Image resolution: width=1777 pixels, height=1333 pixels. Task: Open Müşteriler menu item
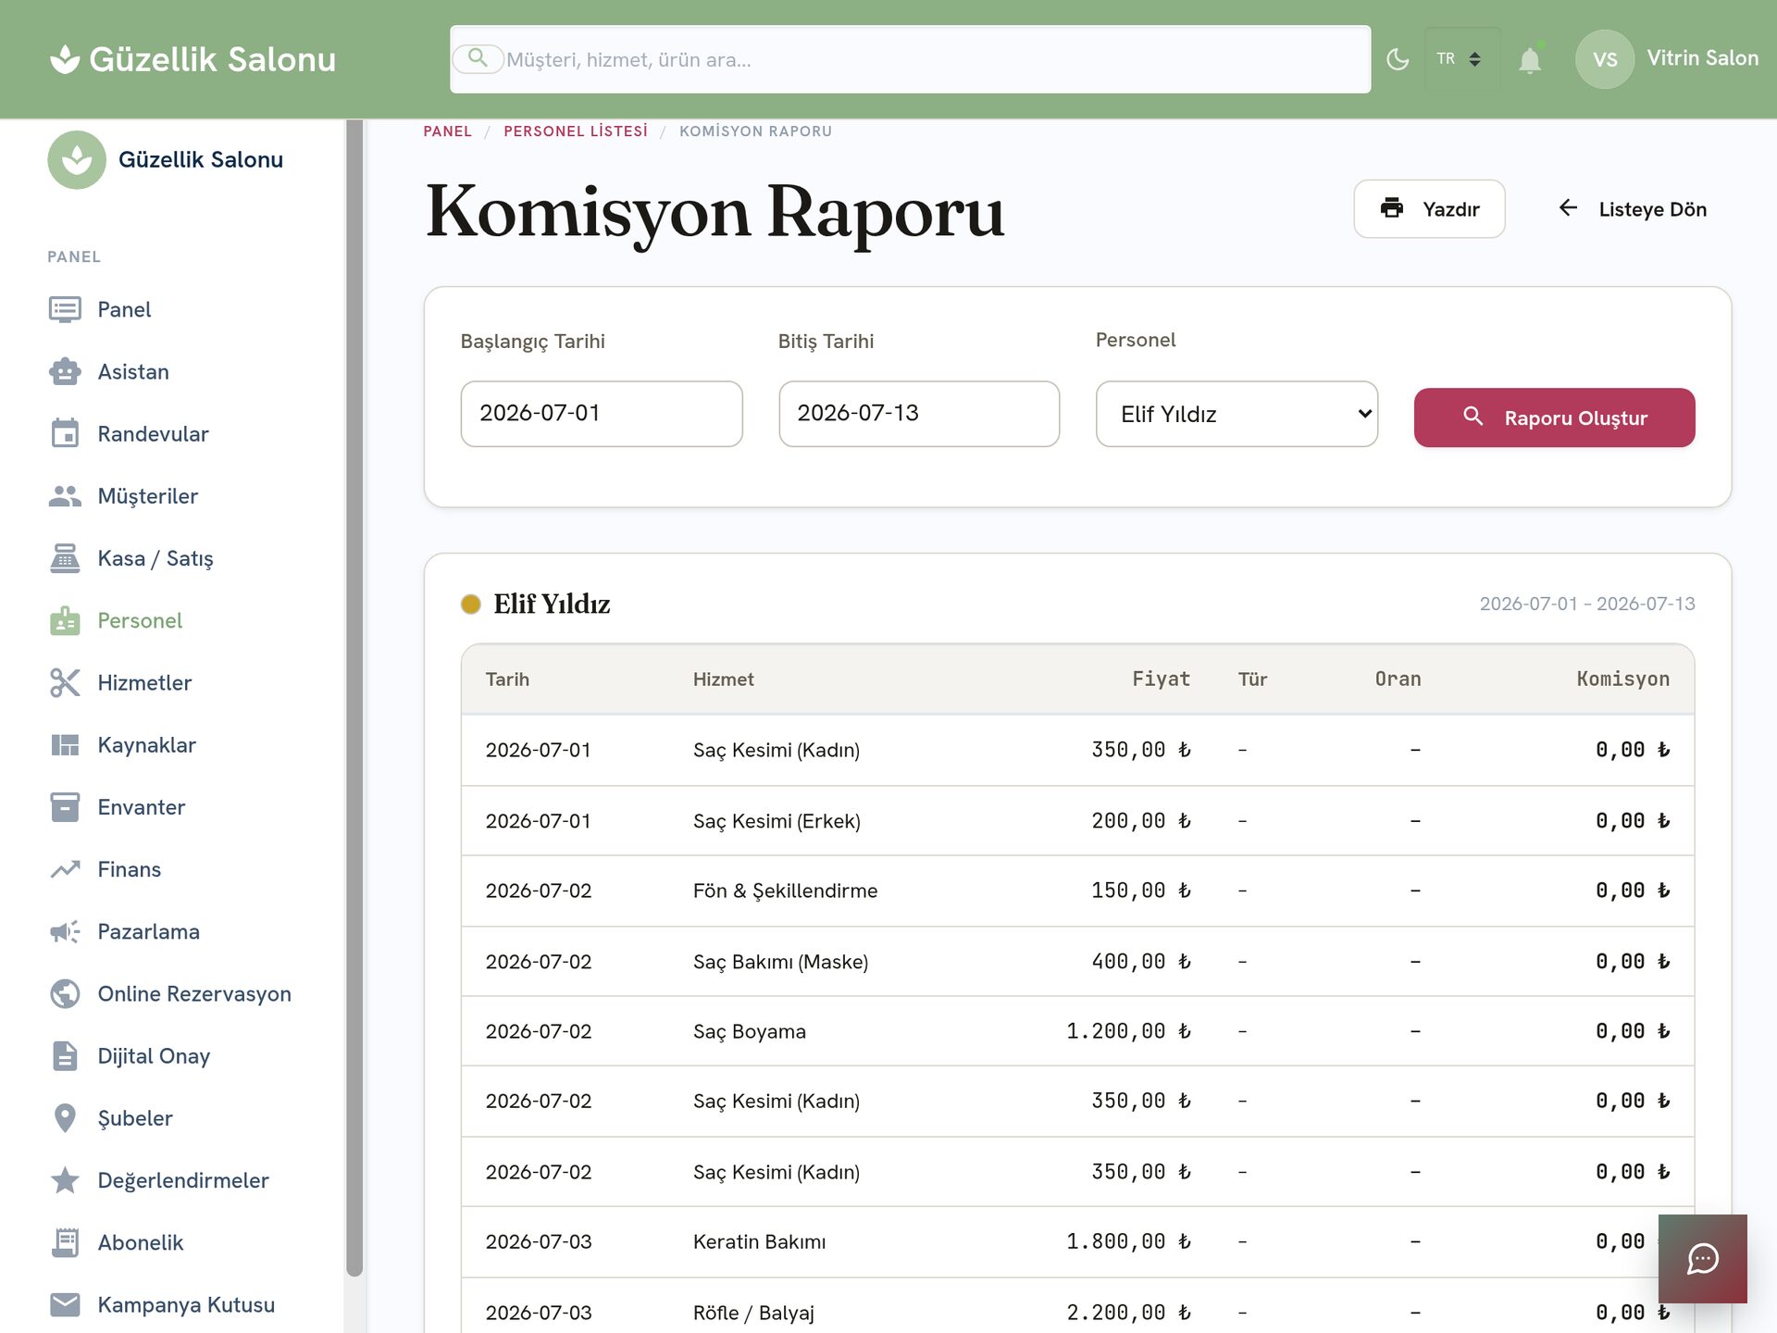click(x=147, y=495)
